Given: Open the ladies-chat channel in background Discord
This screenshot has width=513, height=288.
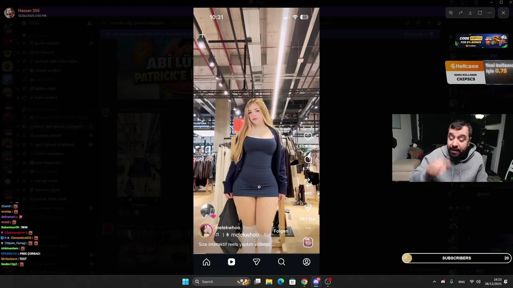Looking at the screenshot, I should pyautogui.click(x=45, y=88).
